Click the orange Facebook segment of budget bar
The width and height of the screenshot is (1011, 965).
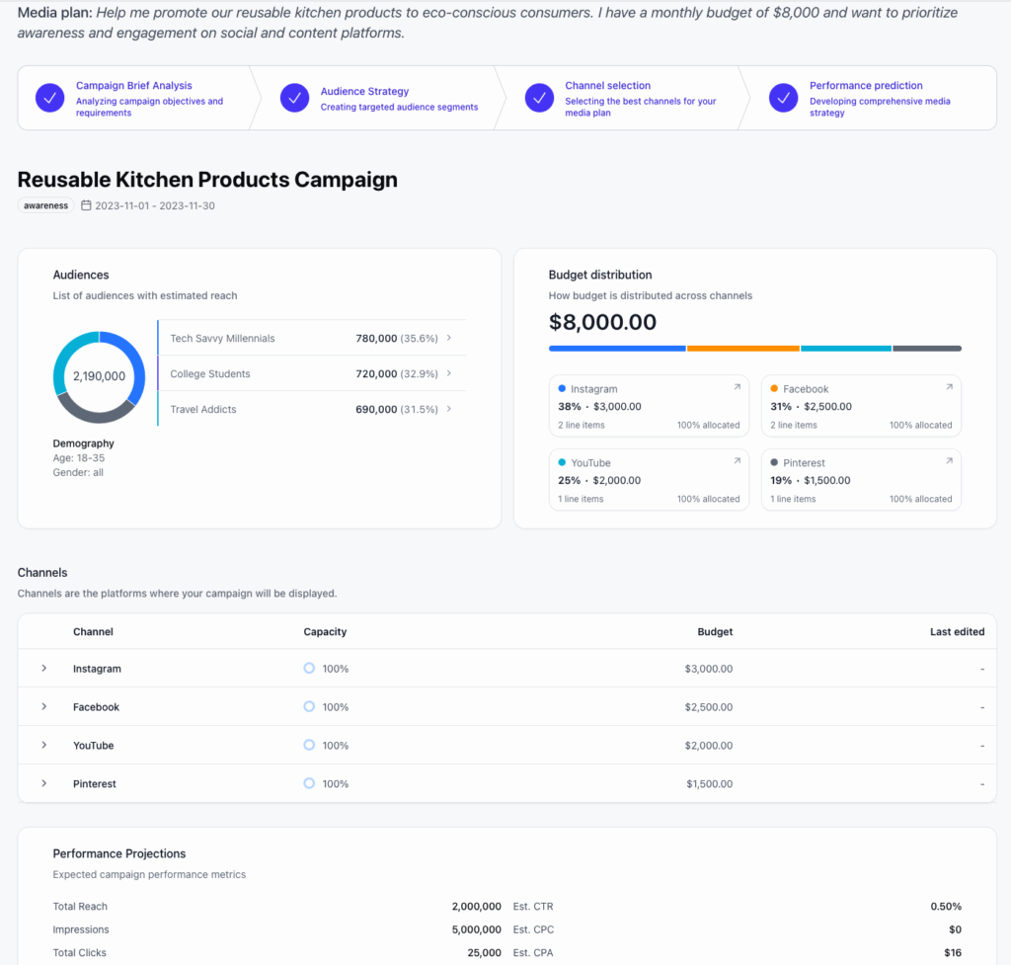coord(742,348)
